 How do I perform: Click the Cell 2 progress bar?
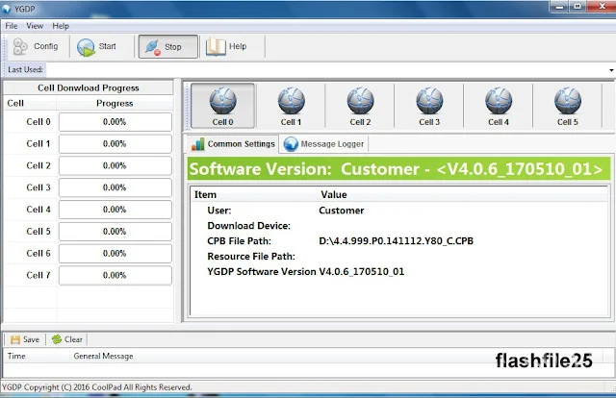(x=115, y=165)
